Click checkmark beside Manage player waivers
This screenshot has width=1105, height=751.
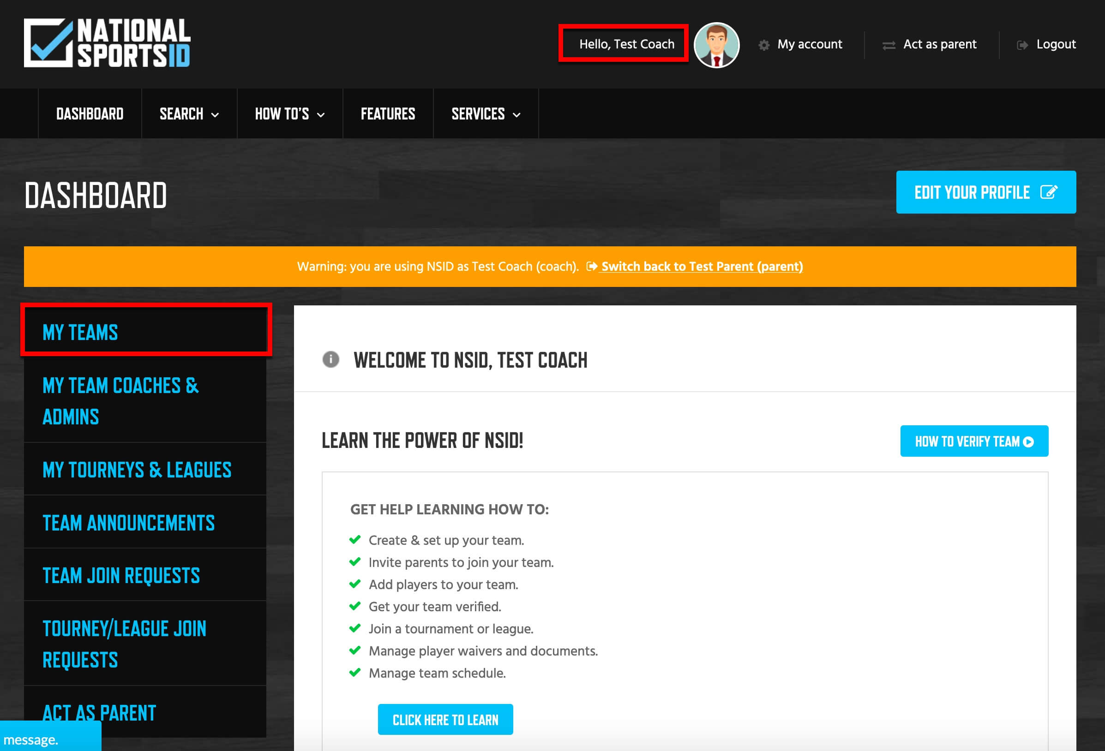354,650
